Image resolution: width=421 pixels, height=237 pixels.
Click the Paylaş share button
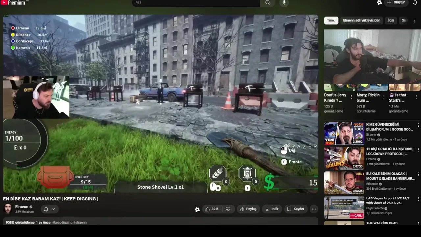tap(248, 209)
